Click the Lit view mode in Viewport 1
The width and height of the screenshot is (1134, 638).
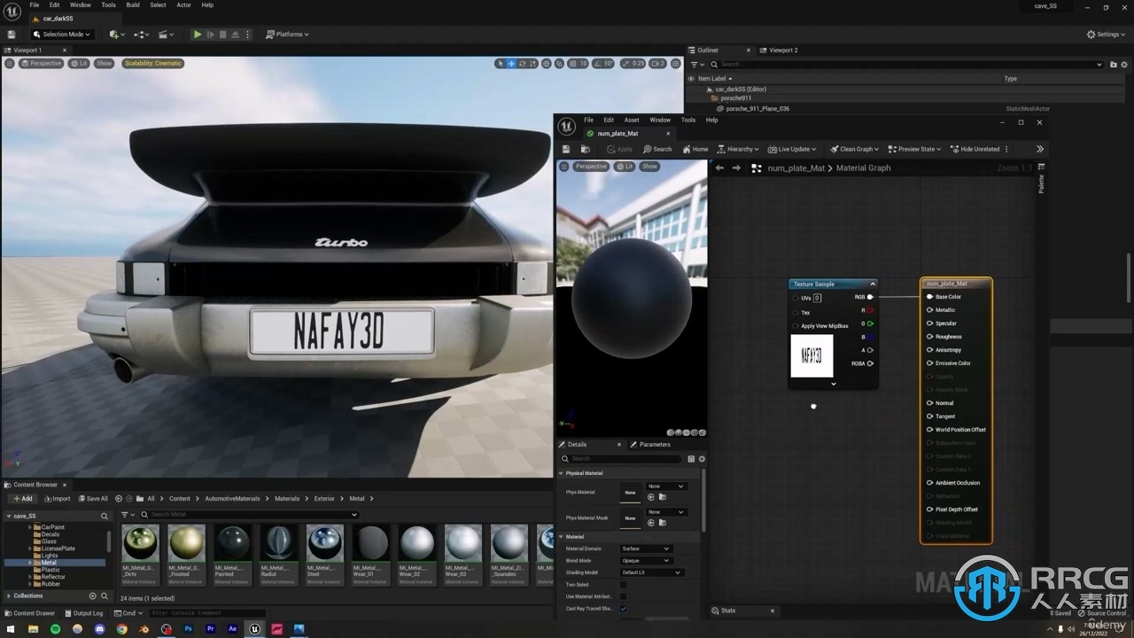[x=80, y=63]
